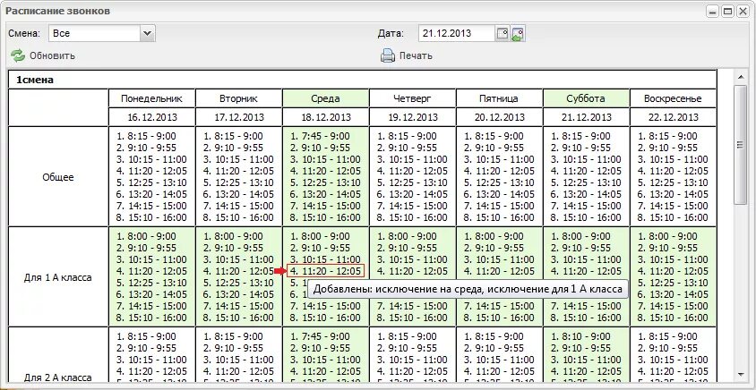Click 1. 8:15 - 9:00 in 2 А Понедельник
Screen dimensions: 756x390
[147, 336]
